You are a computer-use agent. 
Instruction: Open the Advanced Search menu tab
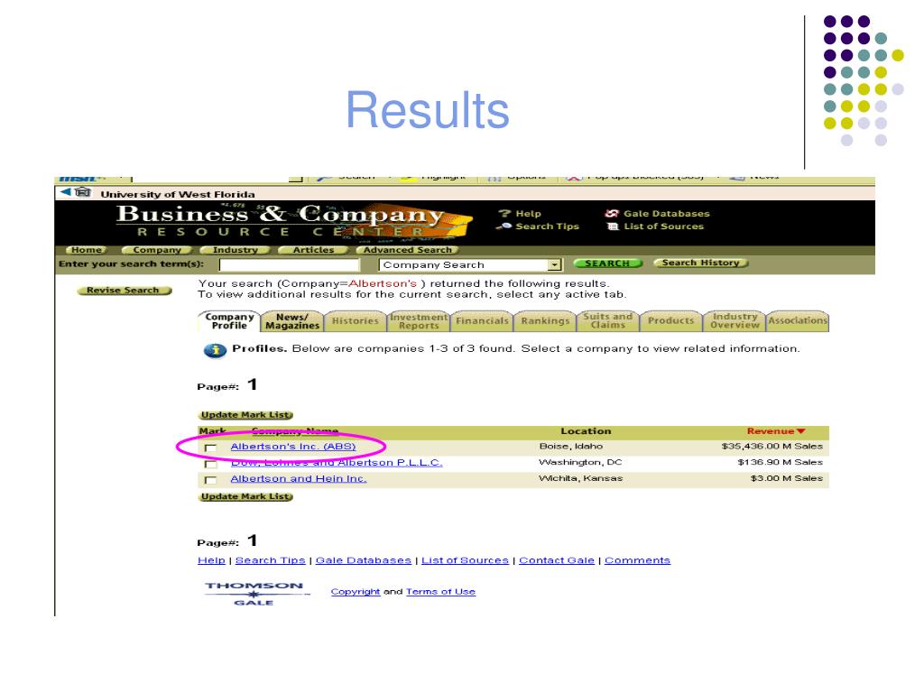407,250
